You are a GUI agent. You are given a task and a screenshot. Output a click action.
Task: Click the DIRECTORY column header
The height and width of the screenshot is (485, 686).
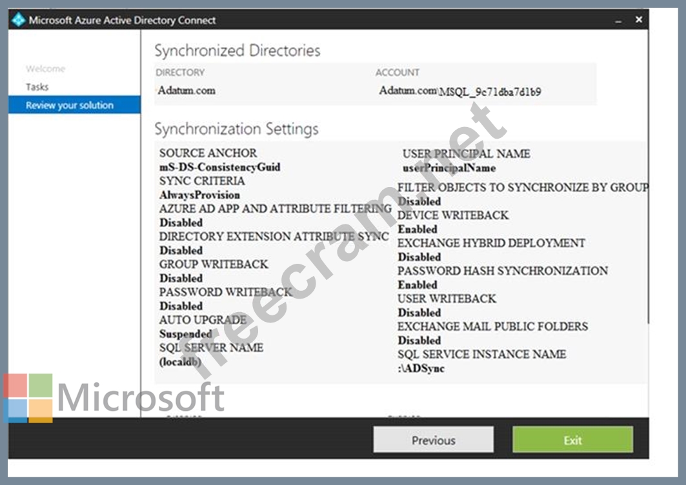click(180, 73)
